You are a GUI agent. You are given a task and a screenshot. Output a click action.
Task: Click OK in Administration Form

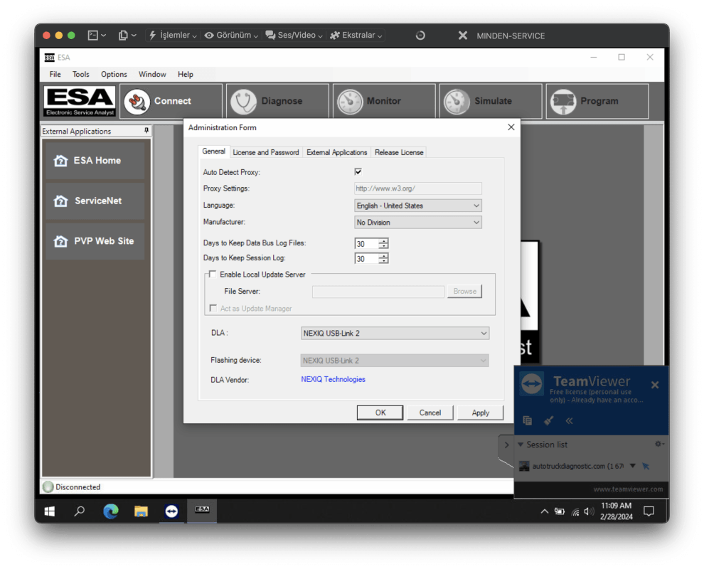pyautogui.click(x=380, y=413)
